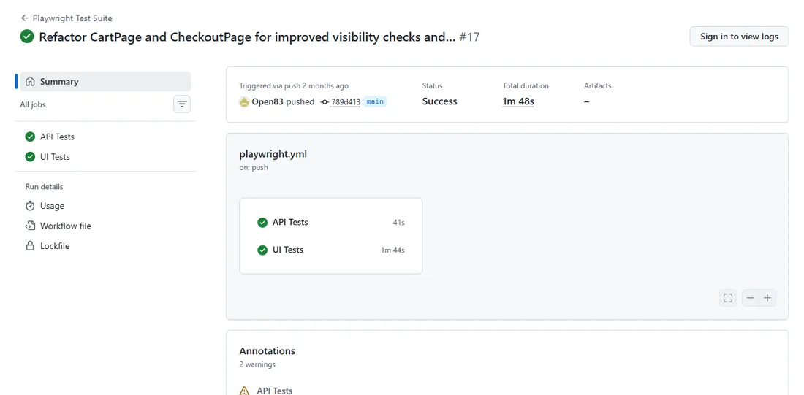804x395 pixels.
Task: Click the lock icon beside Lockfile
Action: click(30, 246)
